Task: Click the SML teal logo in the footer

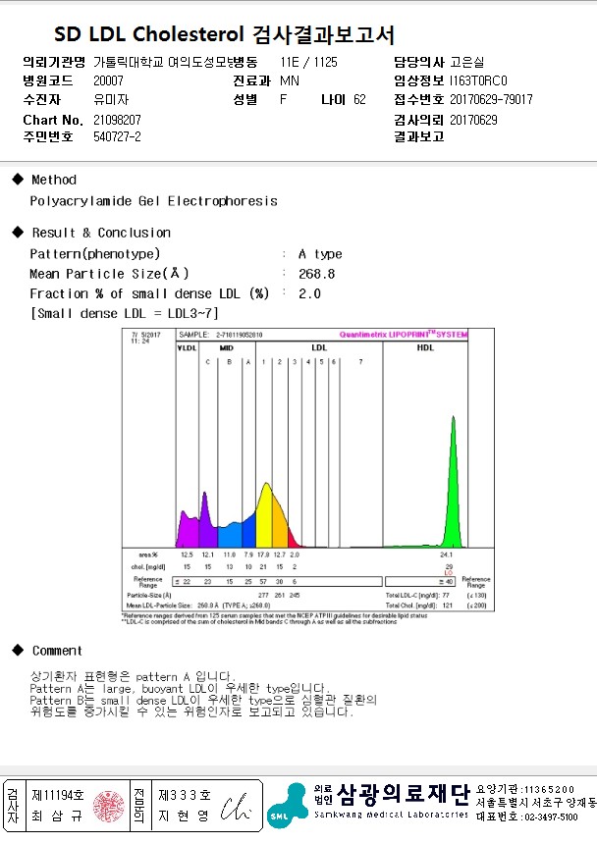Action: point(289,805)
